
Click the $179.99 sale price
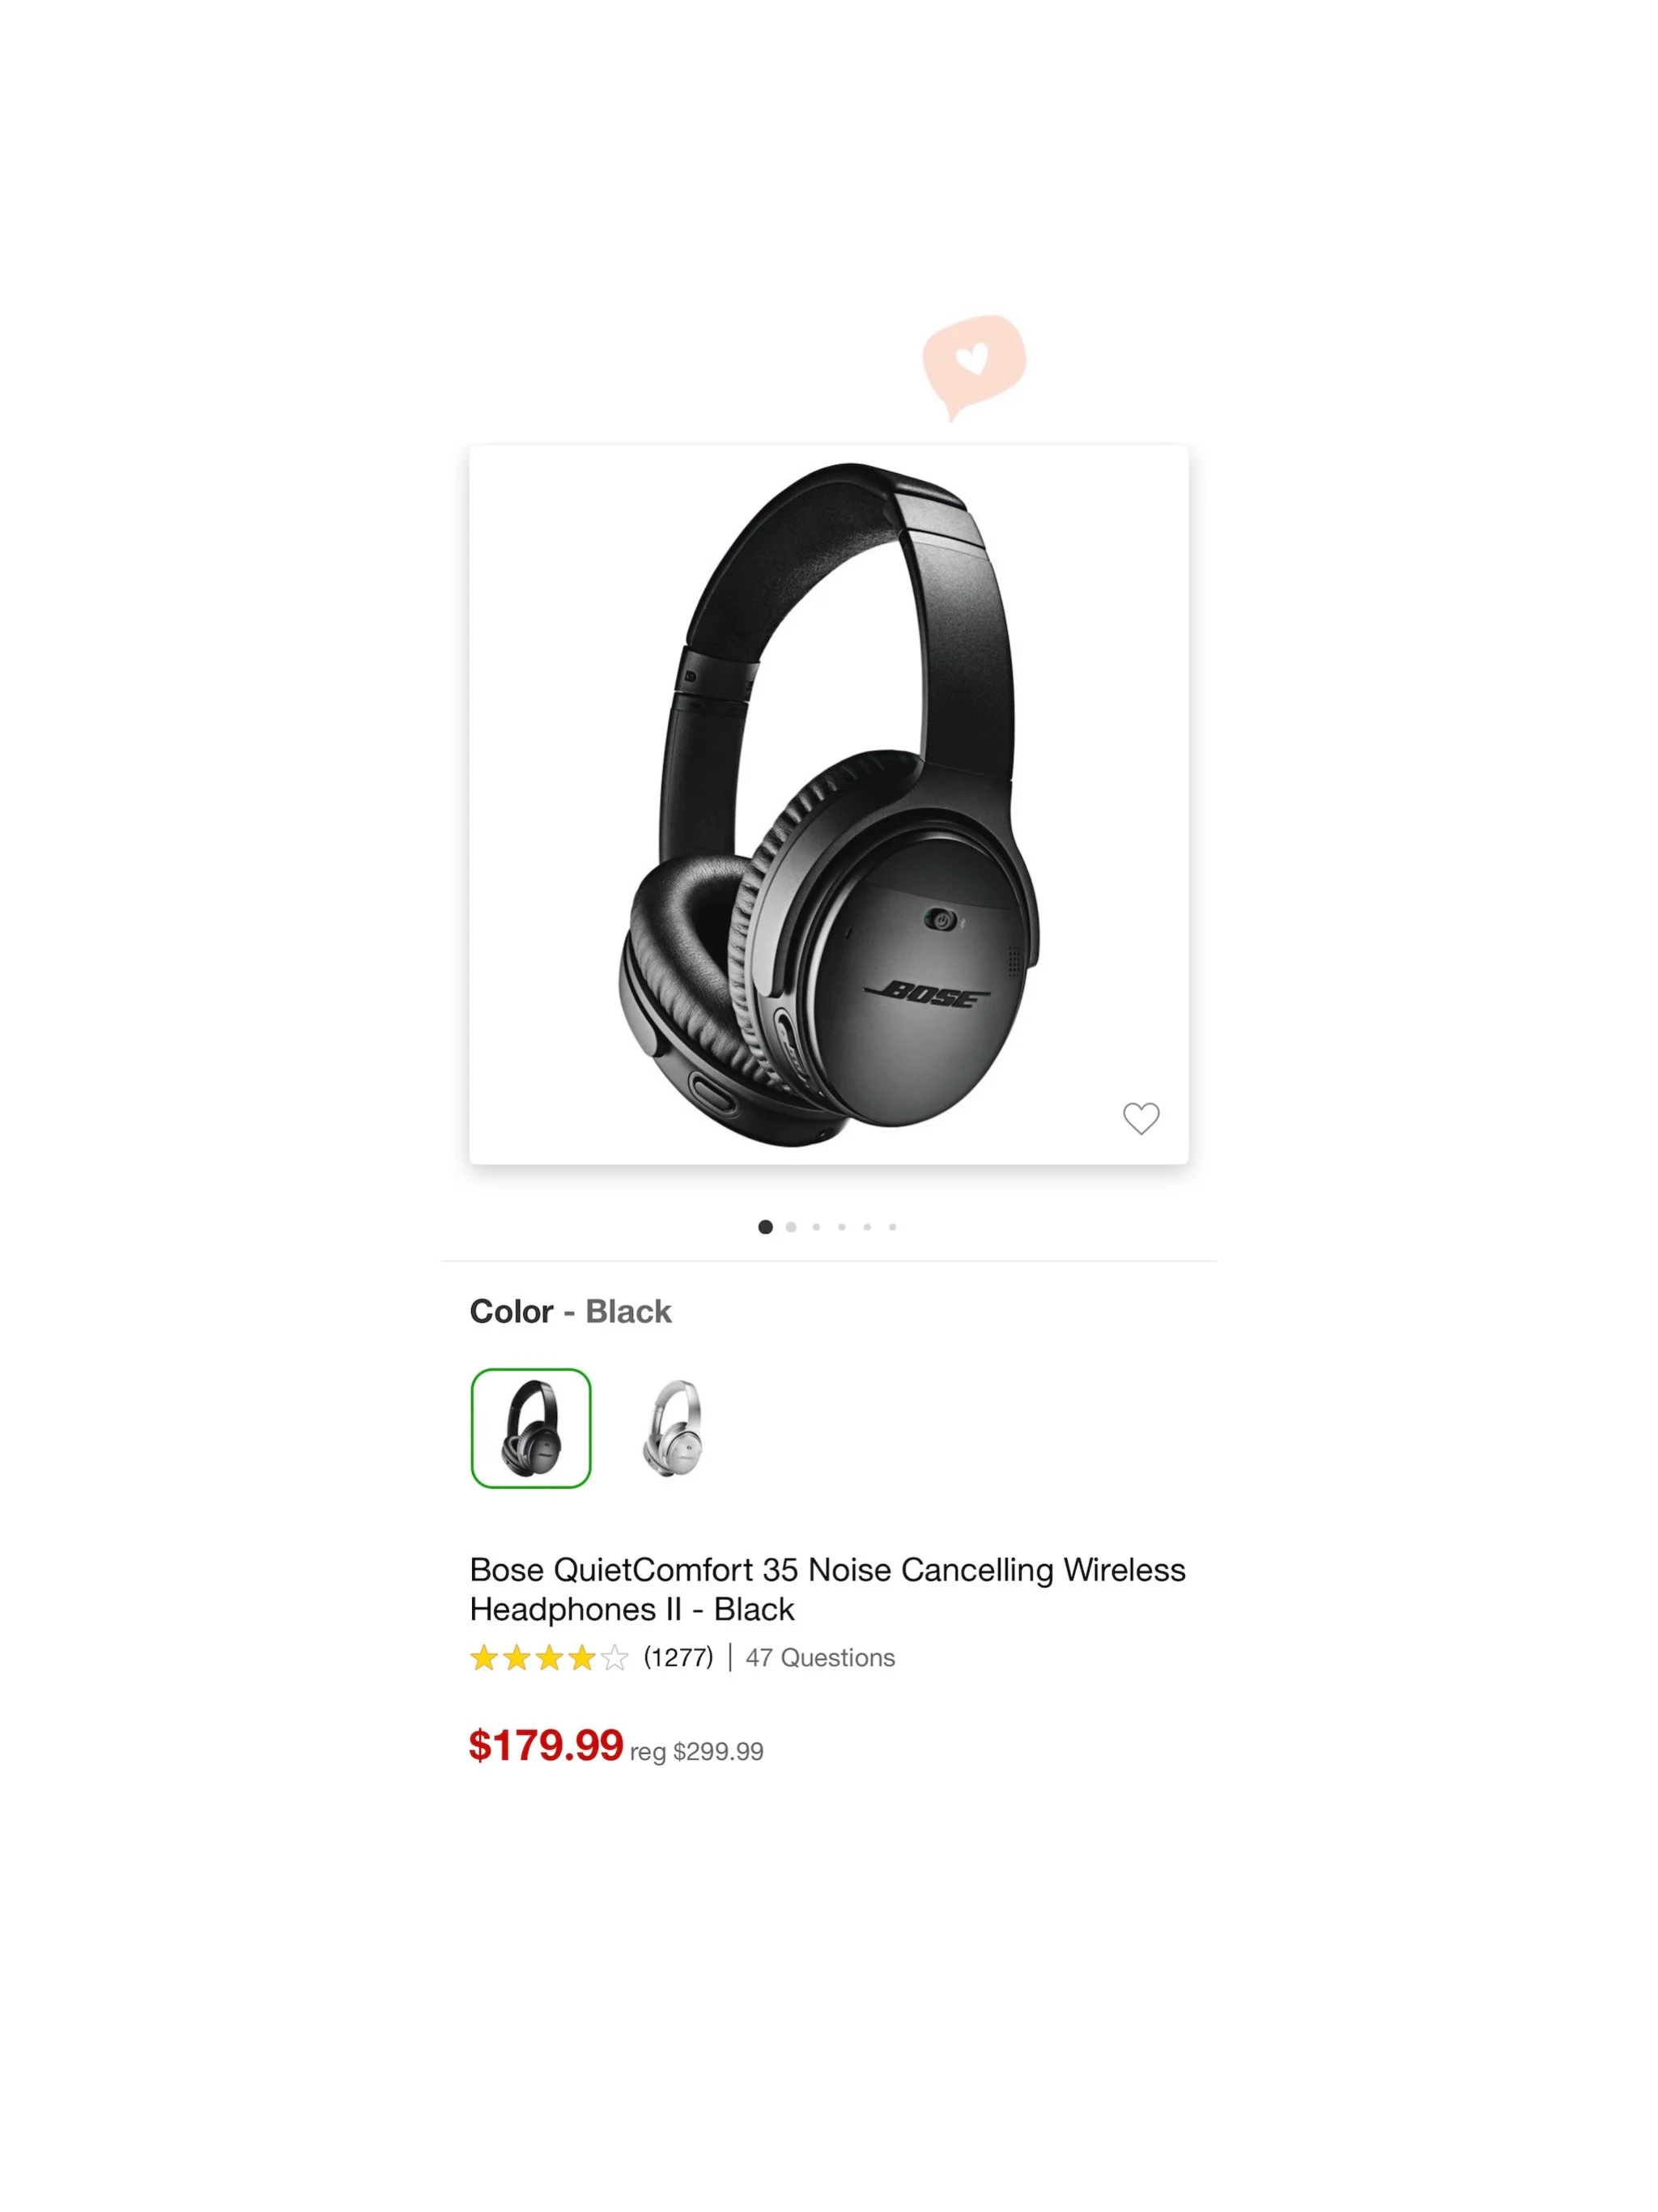click(546, 1746)
